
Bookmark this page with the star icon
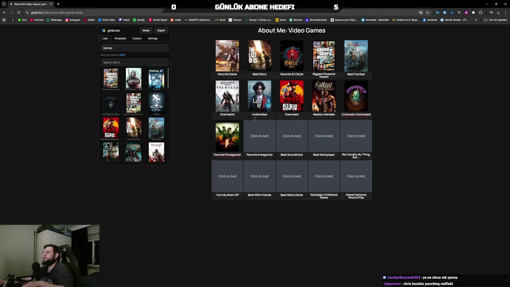pyautogui.click(x=428, y=12)
